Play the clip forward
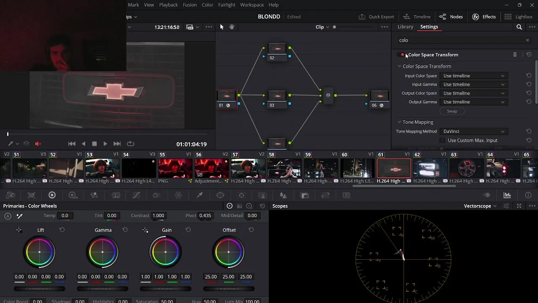The height and width of the screenshot is (303, 538). [105, 144]
